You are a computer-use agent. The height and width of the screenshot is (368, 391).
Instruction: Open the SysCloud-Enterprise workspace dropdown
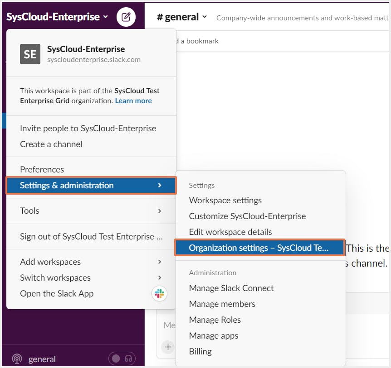pyautogui.click(x=57, y=17)
